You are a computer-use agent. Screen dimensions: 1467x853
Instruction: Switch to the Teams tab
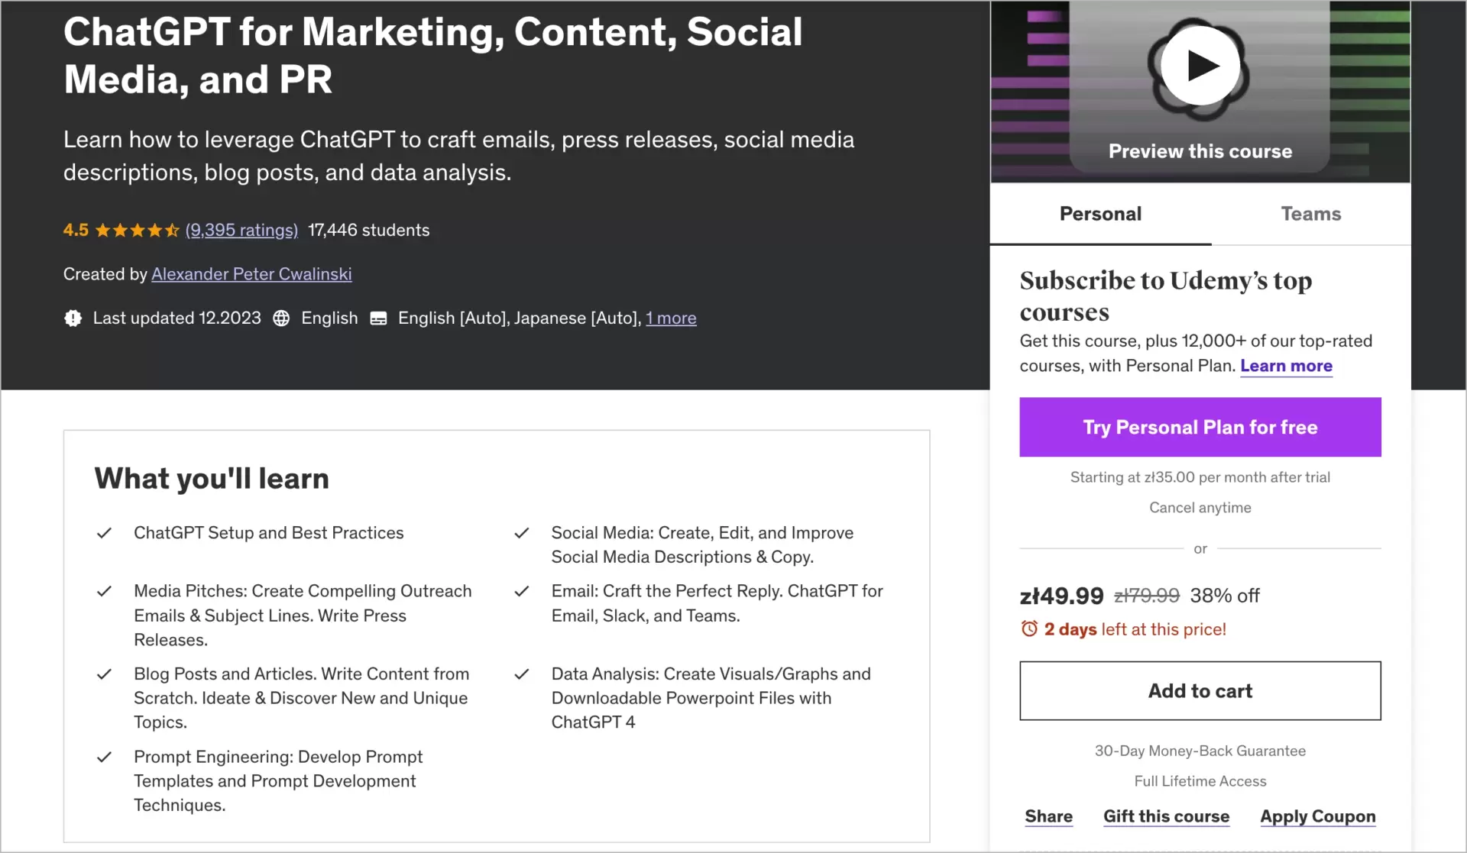pos(1311,214)
